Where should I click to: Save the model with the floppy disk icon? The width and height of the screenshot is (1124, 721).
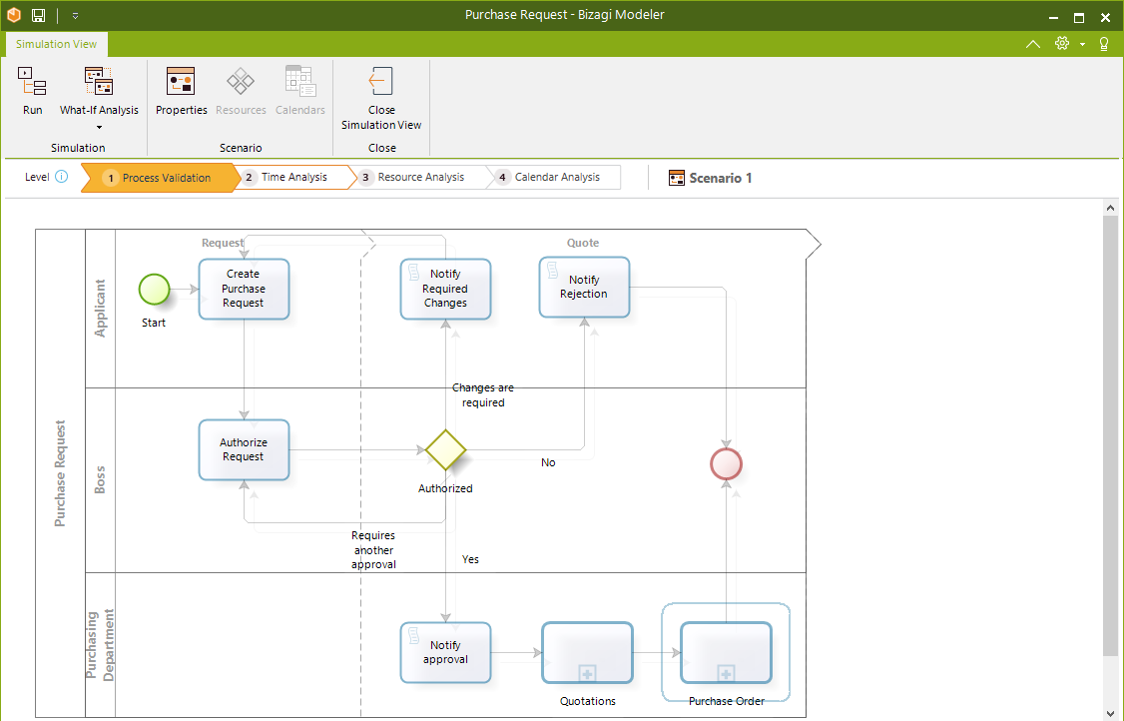point(39,15)
